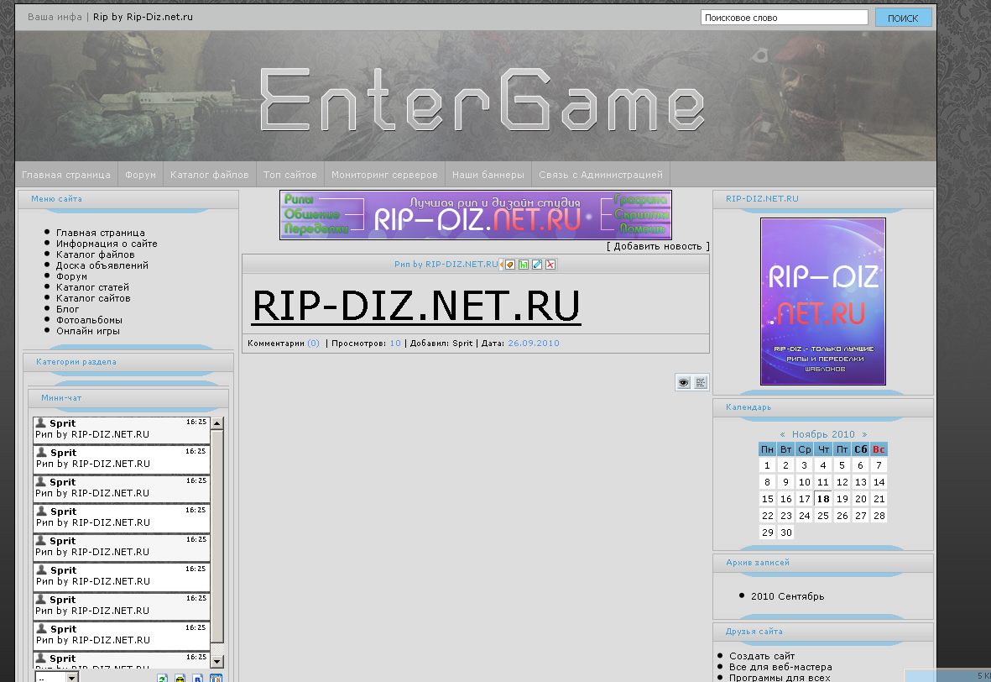This screenshot has height=682, width=991.
Task: Click the list layout icon below the post
Action: pyautogui.click(x=701, y=382)
